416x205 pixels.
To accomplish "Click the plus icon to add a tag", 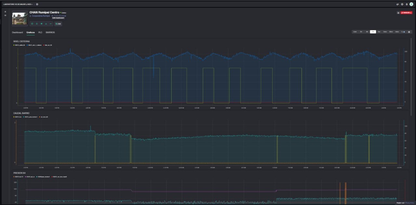I will 398,13.
